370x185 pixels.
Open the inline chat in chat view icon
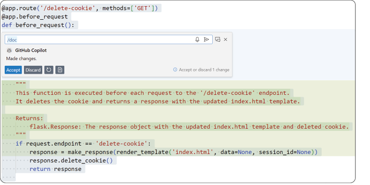(218, 39)
